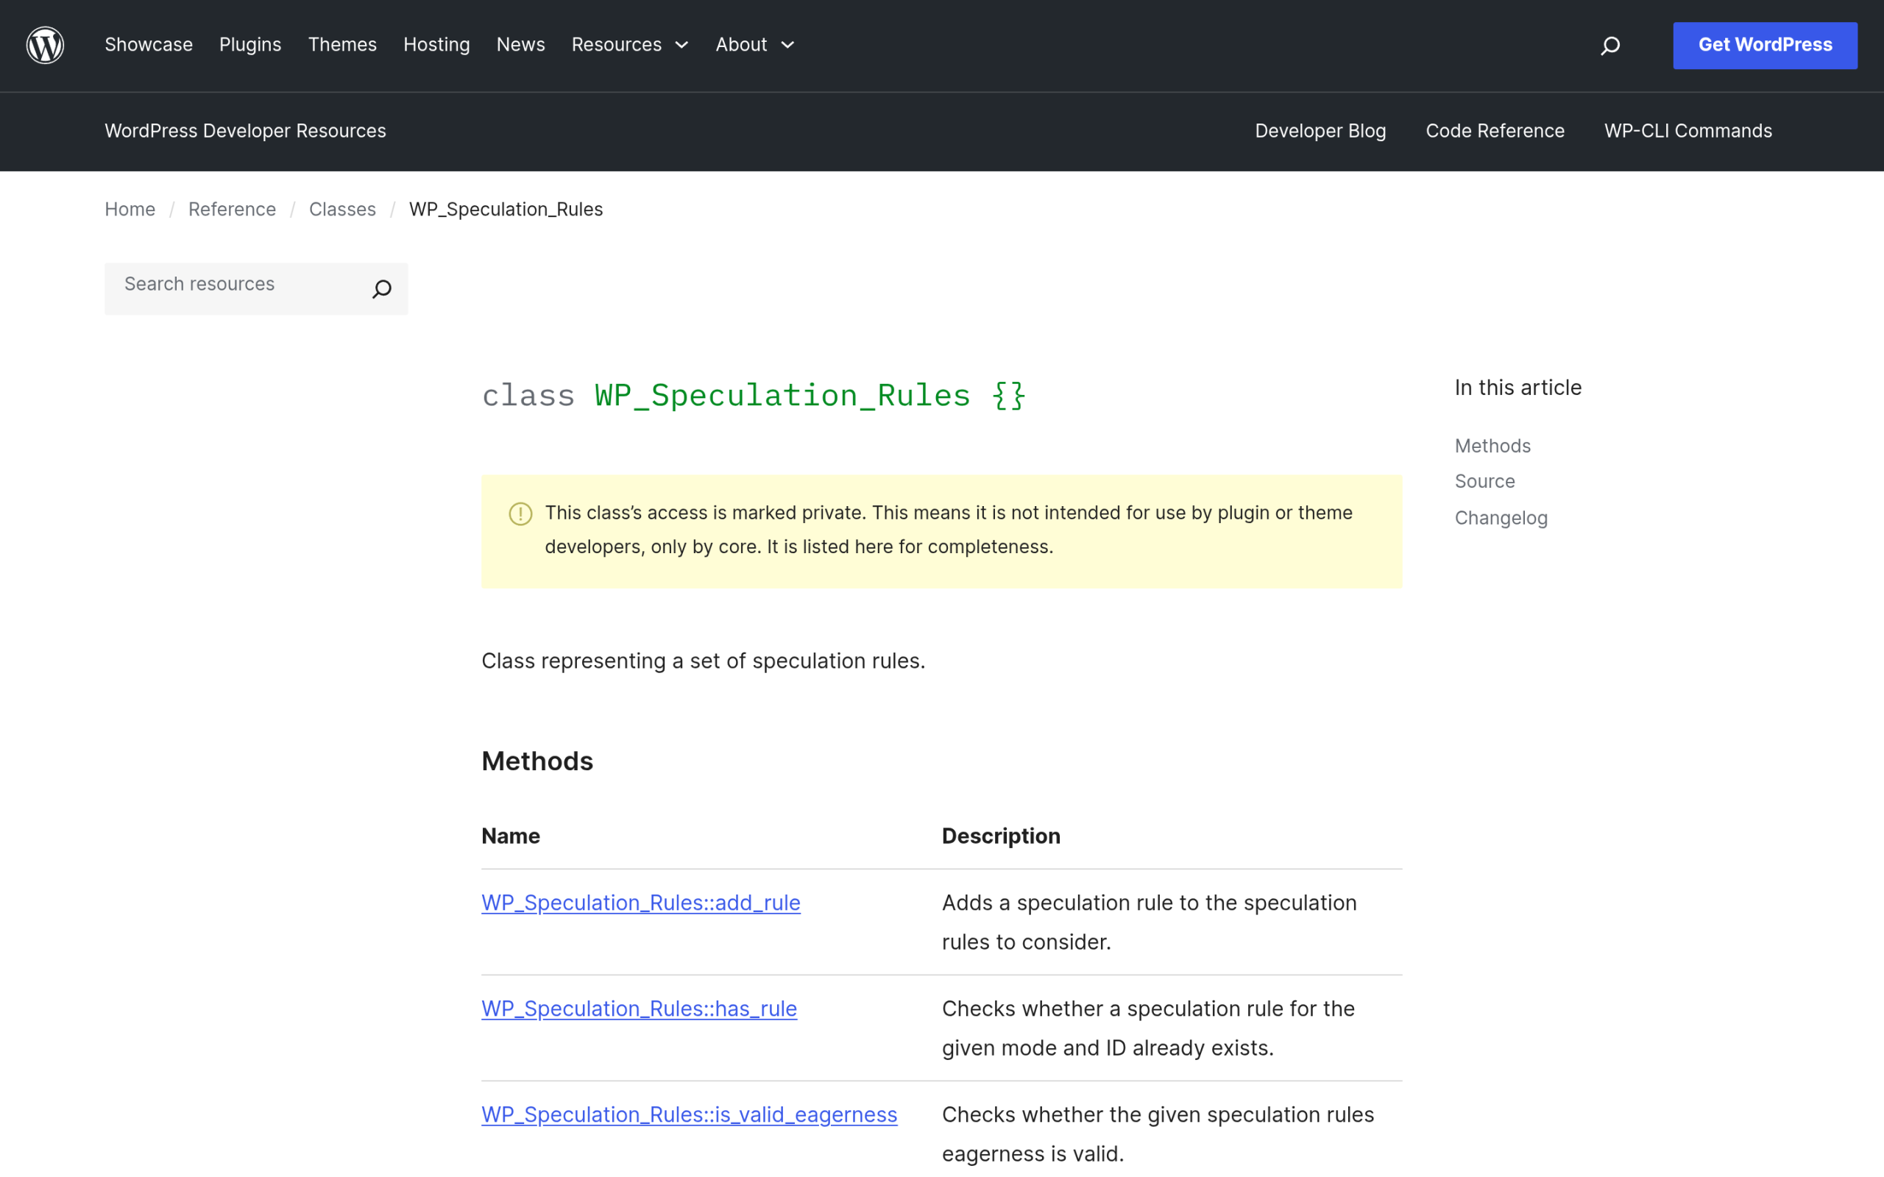This screenshot has width=1884, height=1177.
Task: Click the class WP_Speculation_Rules heading
Action: (754, 396)
